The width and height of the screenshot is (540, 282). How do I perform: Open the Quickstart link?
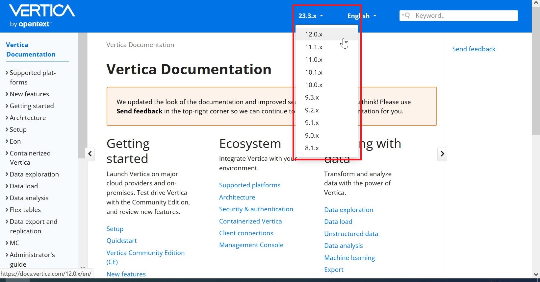click(121, 241)
